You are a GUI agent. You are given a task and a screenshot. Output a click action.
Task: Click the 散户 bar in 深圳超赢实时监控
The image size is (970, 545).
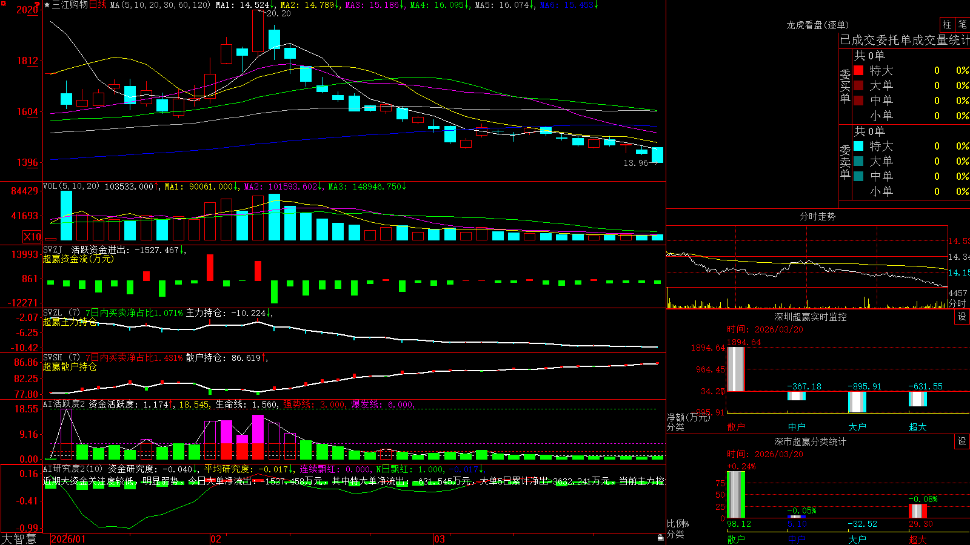[x=735, y=369]
